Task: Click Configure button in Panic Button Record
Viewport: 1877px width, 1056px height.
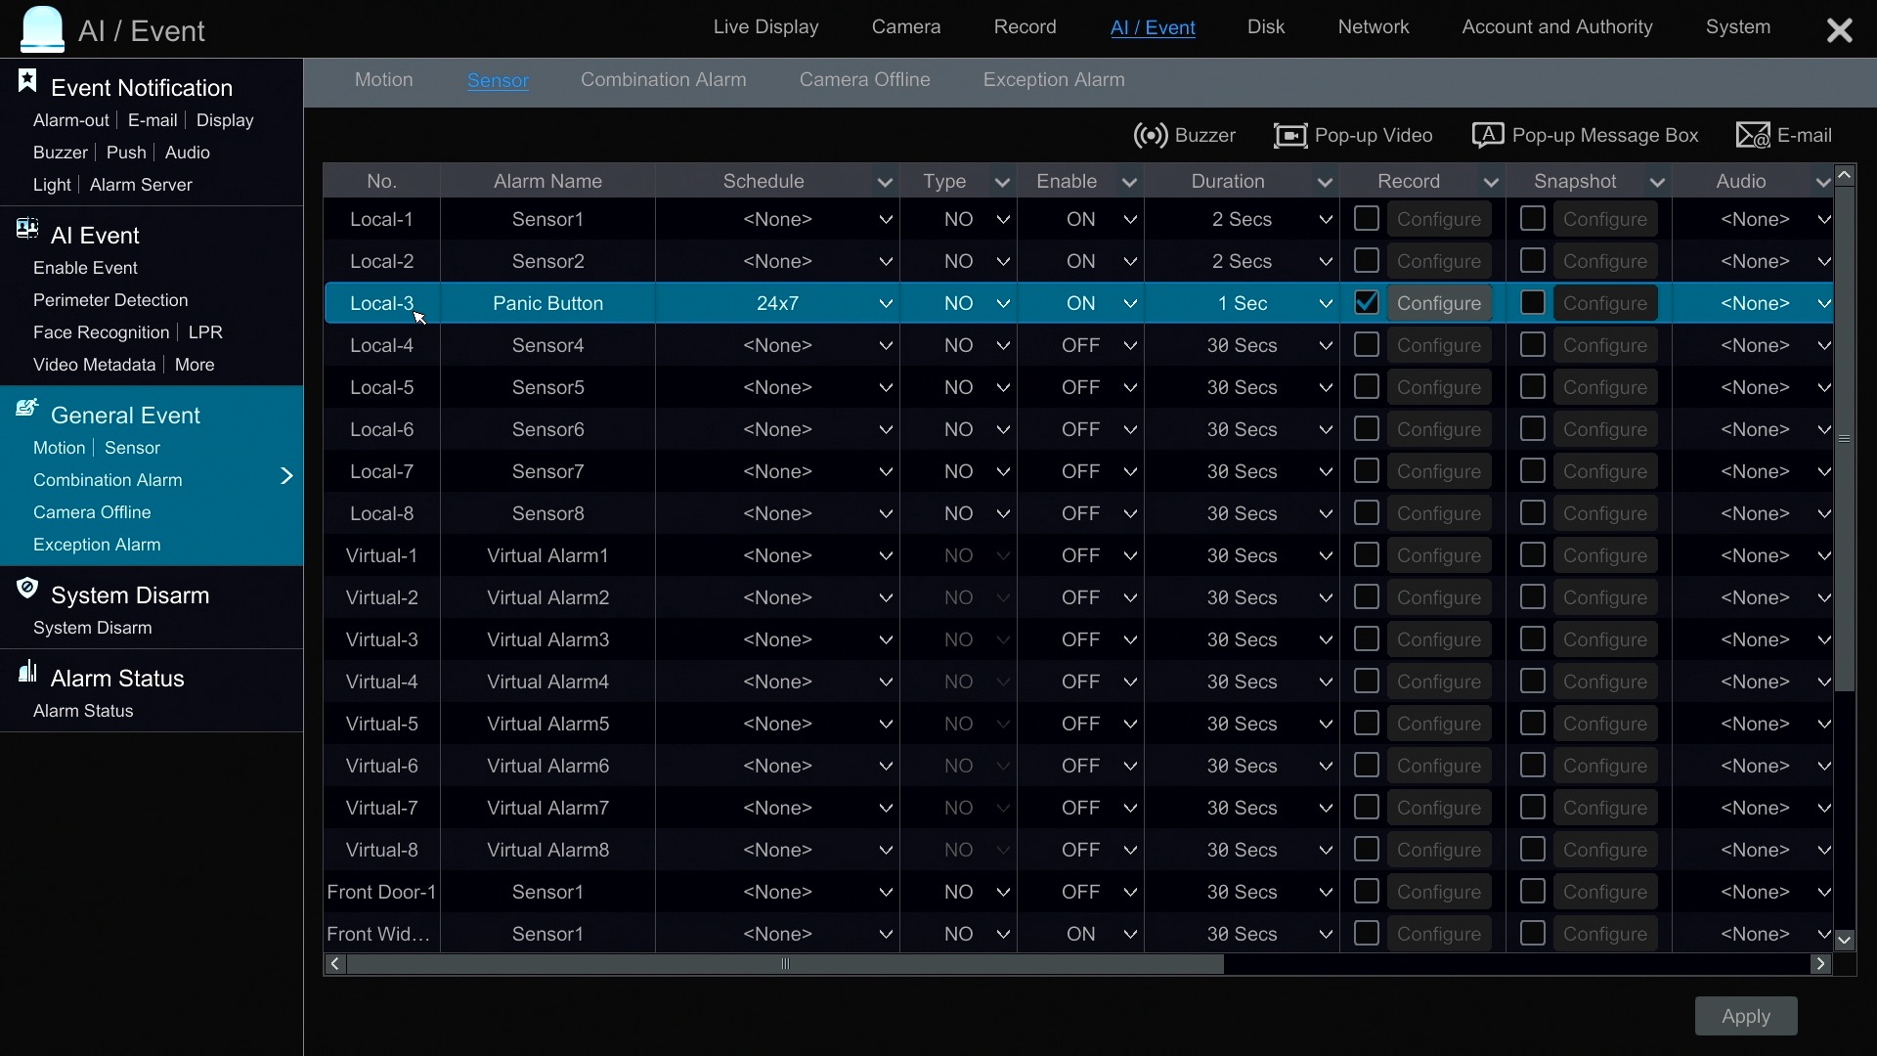Action: [1438, 303]
